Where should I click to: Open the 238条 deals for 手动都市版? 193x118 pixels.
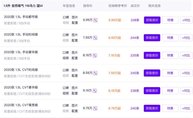pyautogui.click(x=135, y=20)
